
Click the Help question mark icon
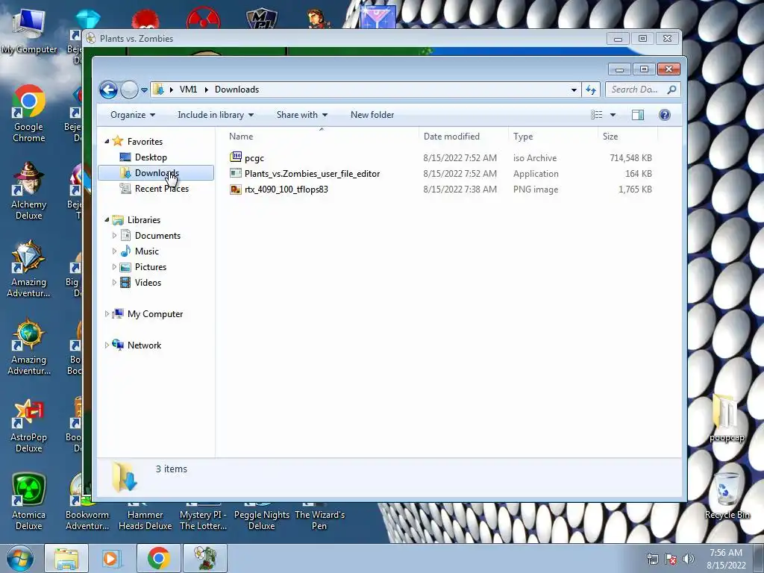click(665, 115)
